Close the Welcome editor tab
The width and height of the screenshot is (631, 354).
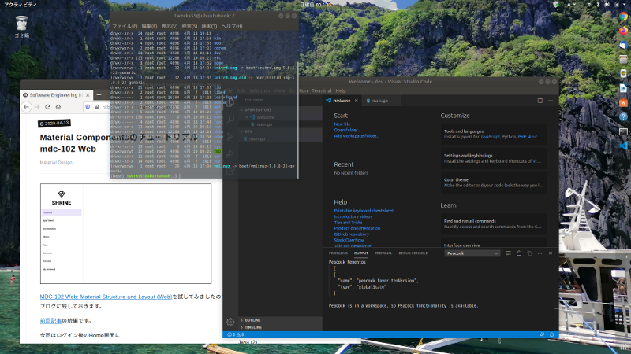click(357, 101)
